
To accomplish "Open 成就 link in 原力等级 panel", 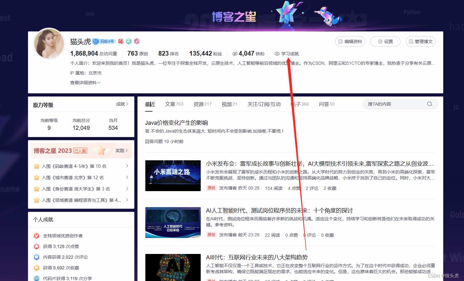I will click(x=122, y=104).
